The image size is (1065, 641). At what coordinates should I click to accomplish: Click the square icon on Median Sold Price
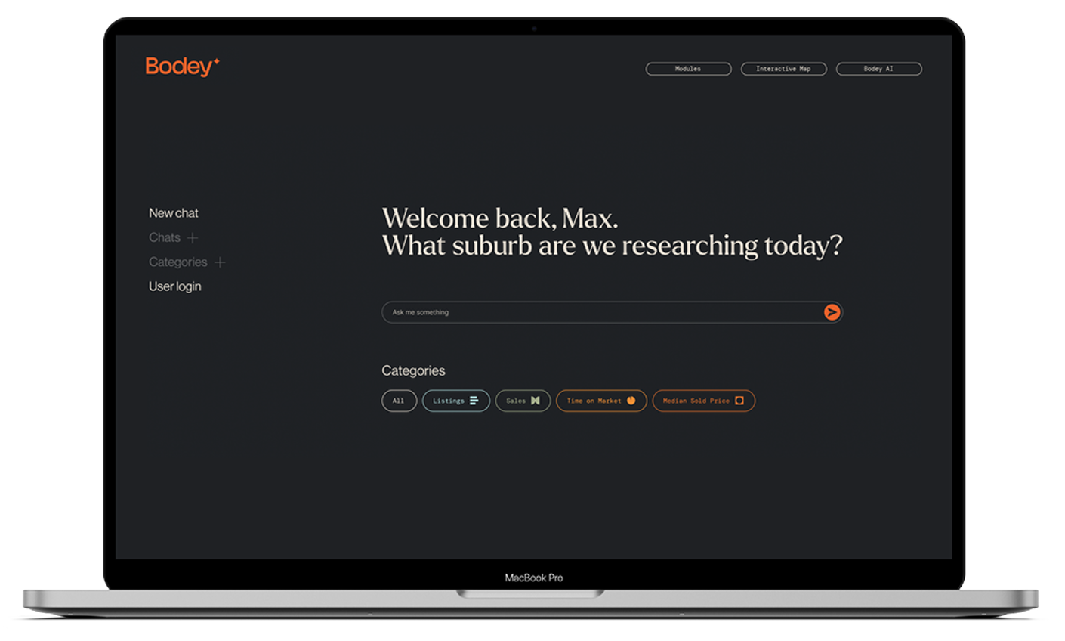pos(739,401)
